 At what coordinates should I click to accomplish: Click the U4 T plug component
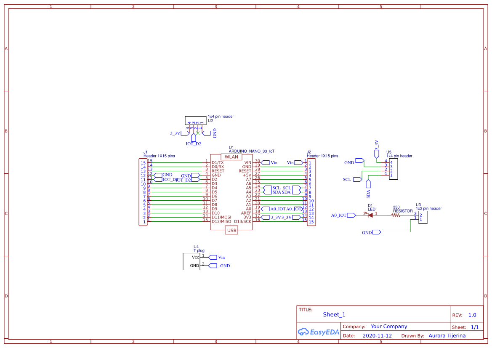pyautogui.click(x=191, y=261)
